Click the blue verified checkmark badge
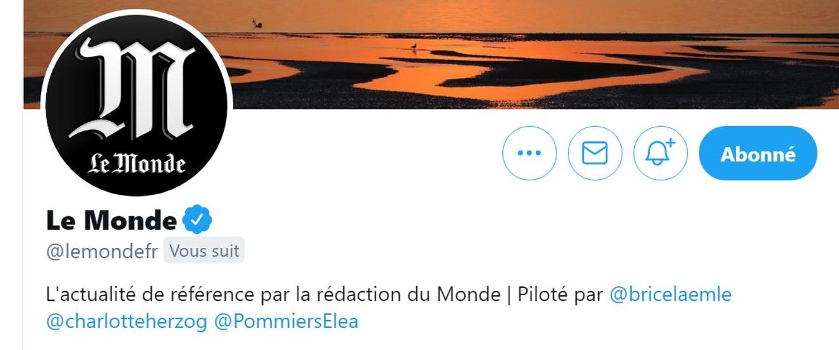This screenshot has width=839, height=350. click(197, 219)
